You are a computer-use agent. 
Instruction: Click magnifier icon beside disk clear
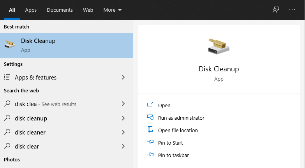click(x=7, y=146)
